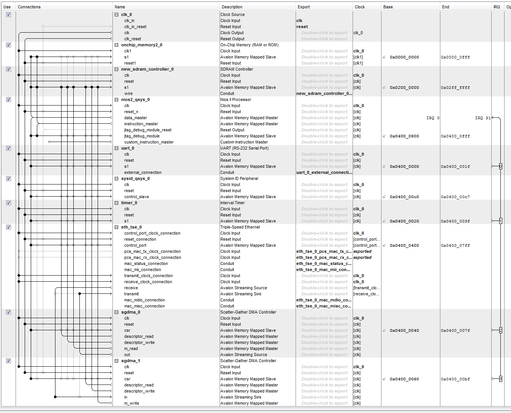The height and width of the screenshot is (413, 511).
Task: Click the IRQ column header
Action: click(498, 7)
